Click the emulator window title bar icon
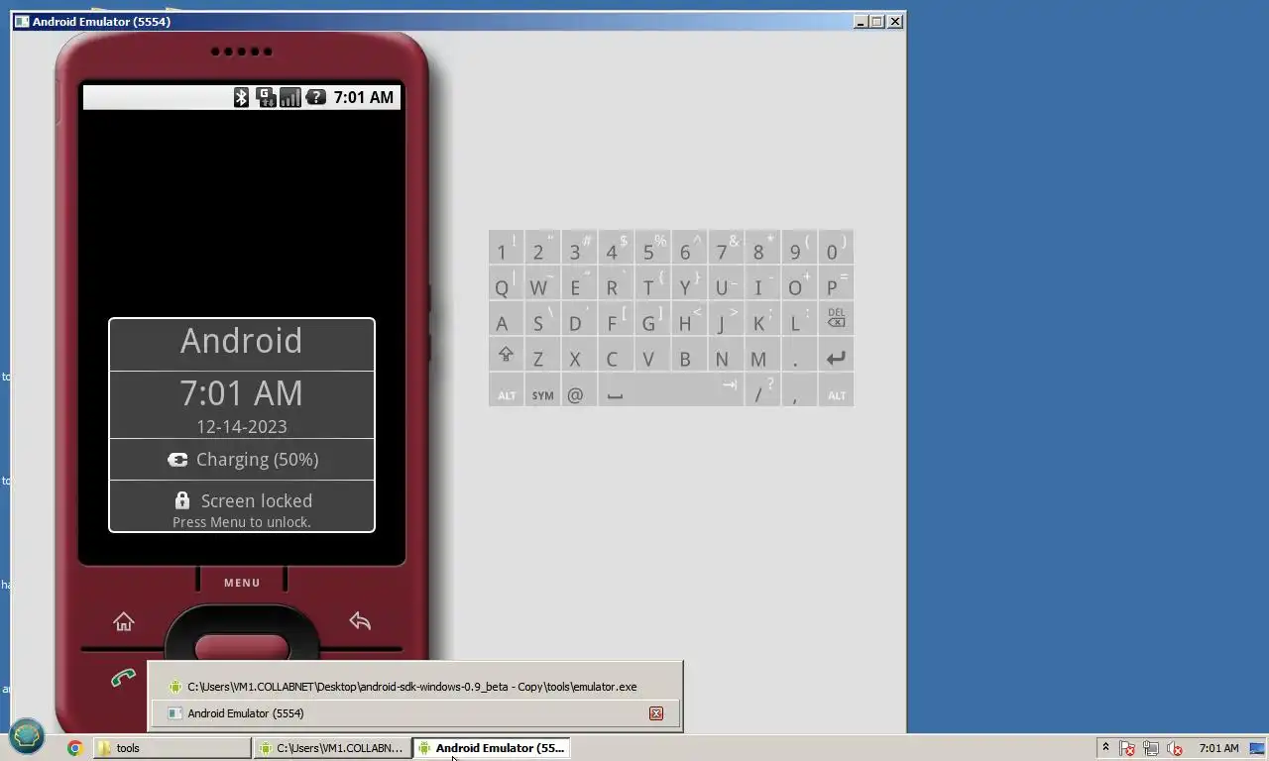 click(x=22, y=21)
